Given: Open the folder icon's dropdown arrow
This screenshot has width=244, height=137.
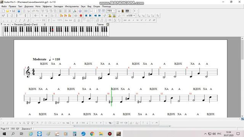Looking at the screenshot, I should click(x=10, y=11).
